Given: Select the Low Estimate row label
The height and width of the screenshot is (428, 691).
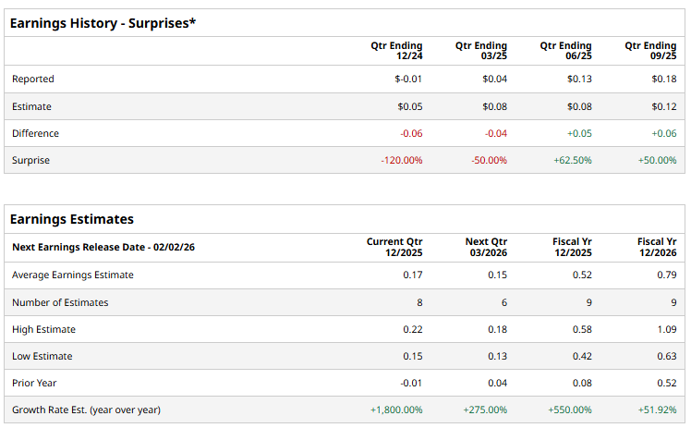Looking at the screenshot, I should [x=42, y=356].
